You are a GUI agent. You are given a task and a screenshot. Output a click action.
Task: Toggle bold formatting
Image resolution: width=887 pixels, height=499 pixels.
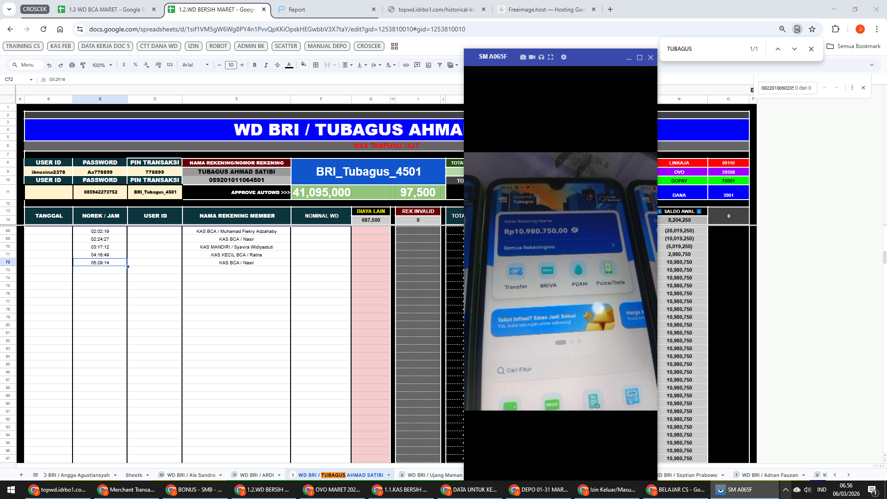[x=255, y=65]
